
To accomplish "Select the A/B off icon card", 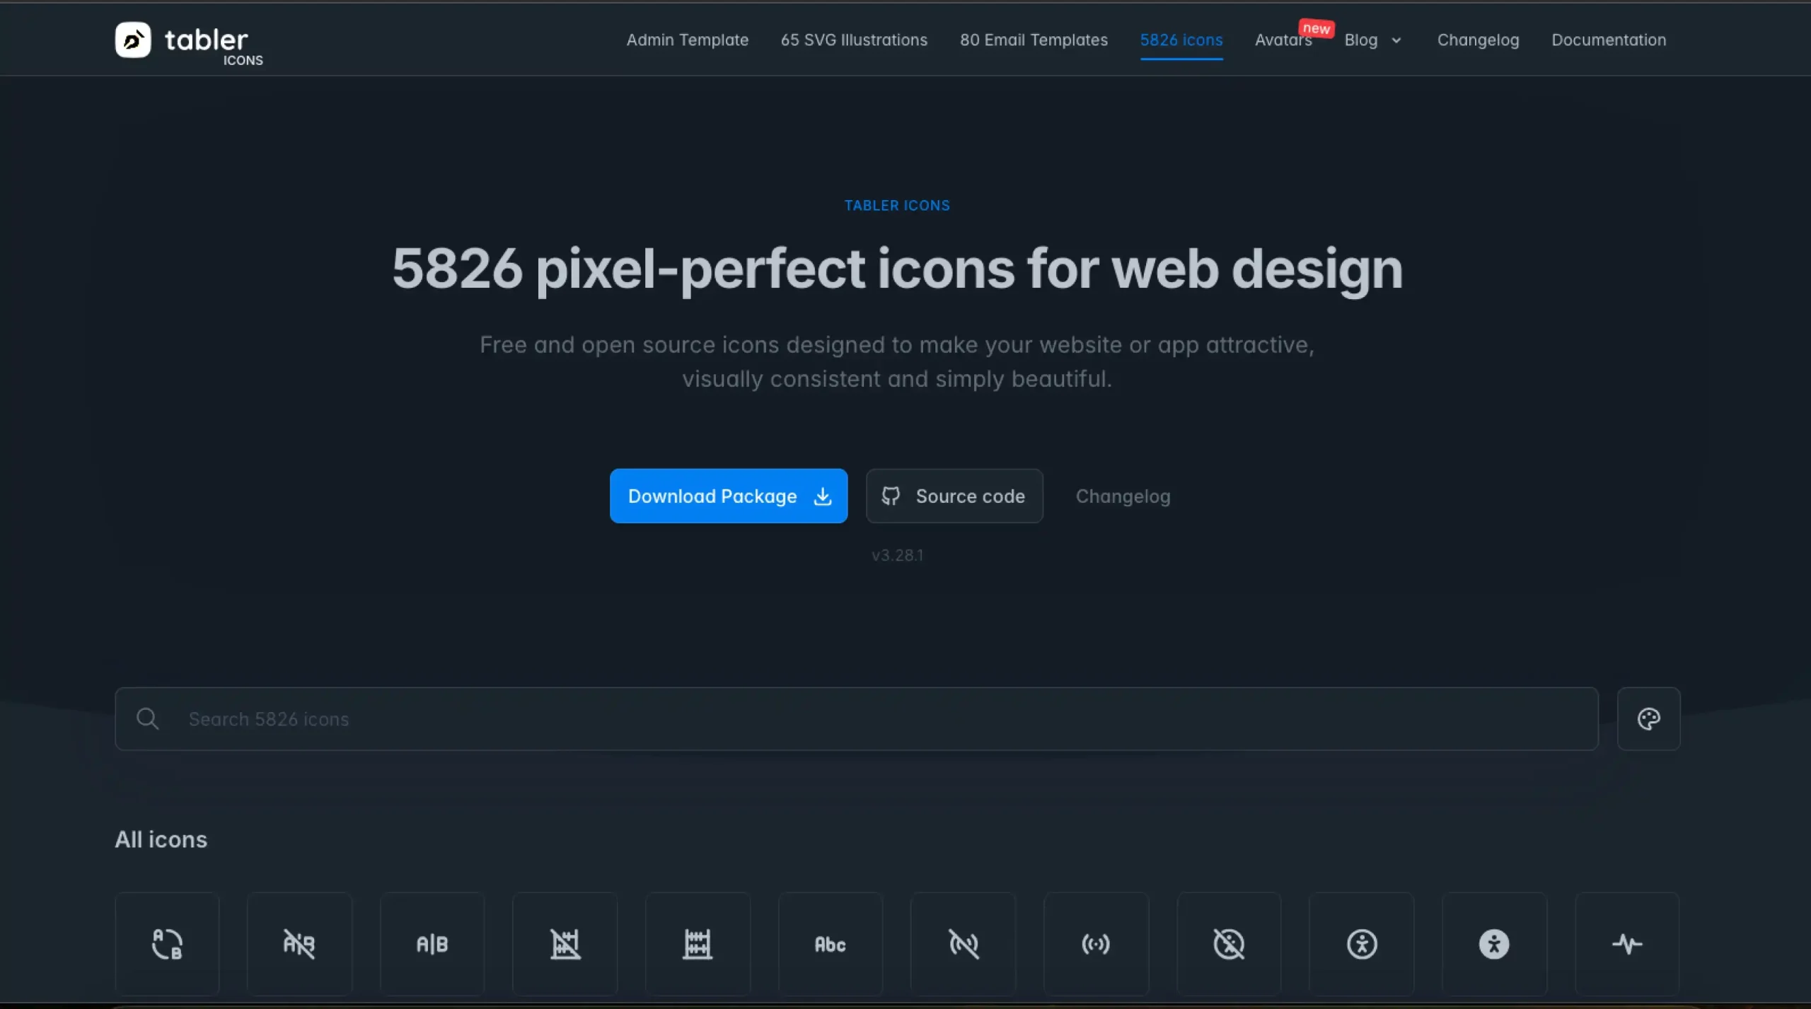I will pos(299,944).
